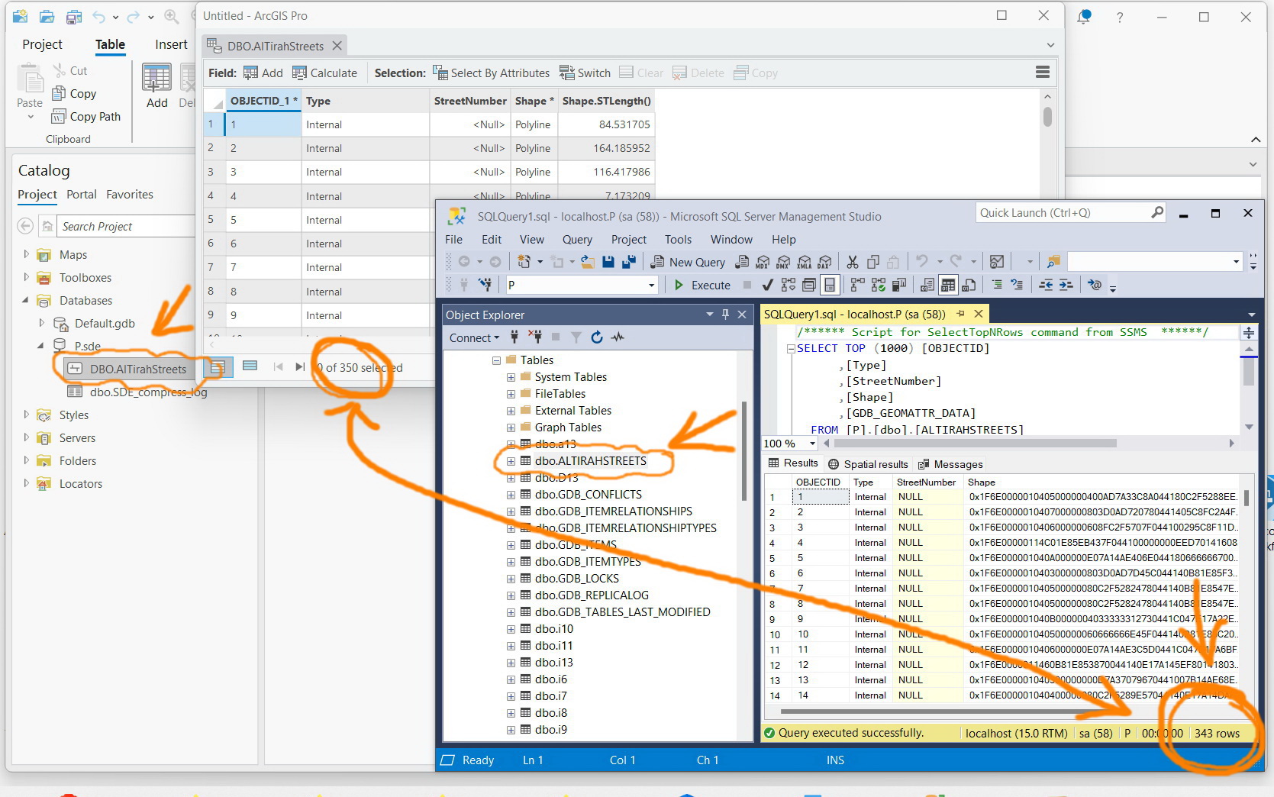The image size is (1274, 797).
Task: Switch to the Spatial results tab
Action: pos(868,464)
